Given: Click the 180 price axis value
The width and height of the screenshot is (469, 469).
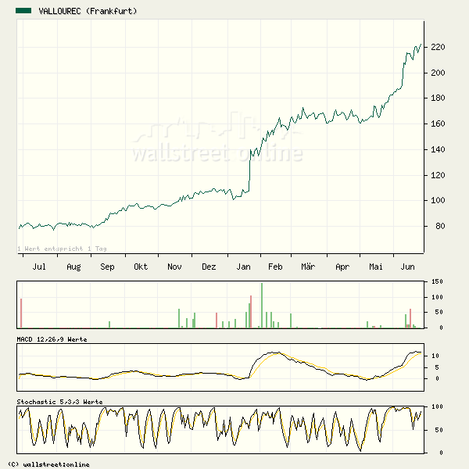Looking at the screenshot, I should 438,98.
